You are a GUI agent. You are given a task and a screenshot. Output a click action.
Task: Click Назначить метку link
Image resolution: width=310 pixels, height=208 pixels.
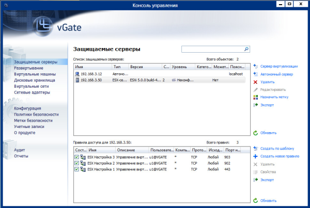[274, 97]
